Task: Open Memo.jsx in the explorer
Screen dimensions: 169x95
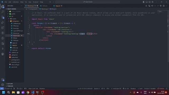Action: (x=16, y=33)
